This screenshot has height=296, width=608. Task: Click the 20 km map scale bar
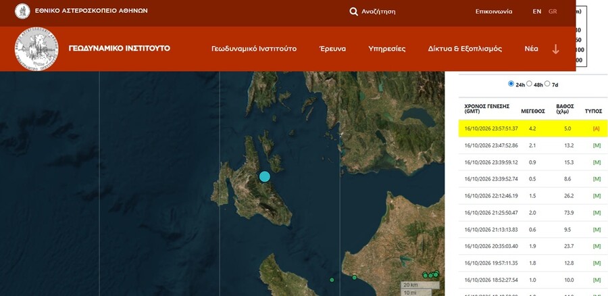point(420,285)
